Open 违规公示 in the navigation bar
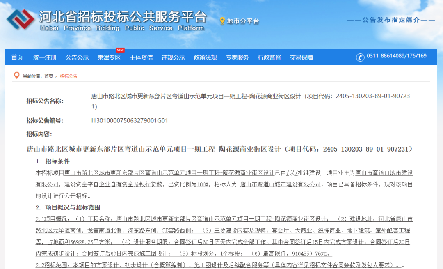Screen dimensions: 443x269 click(x=173, y=57)
